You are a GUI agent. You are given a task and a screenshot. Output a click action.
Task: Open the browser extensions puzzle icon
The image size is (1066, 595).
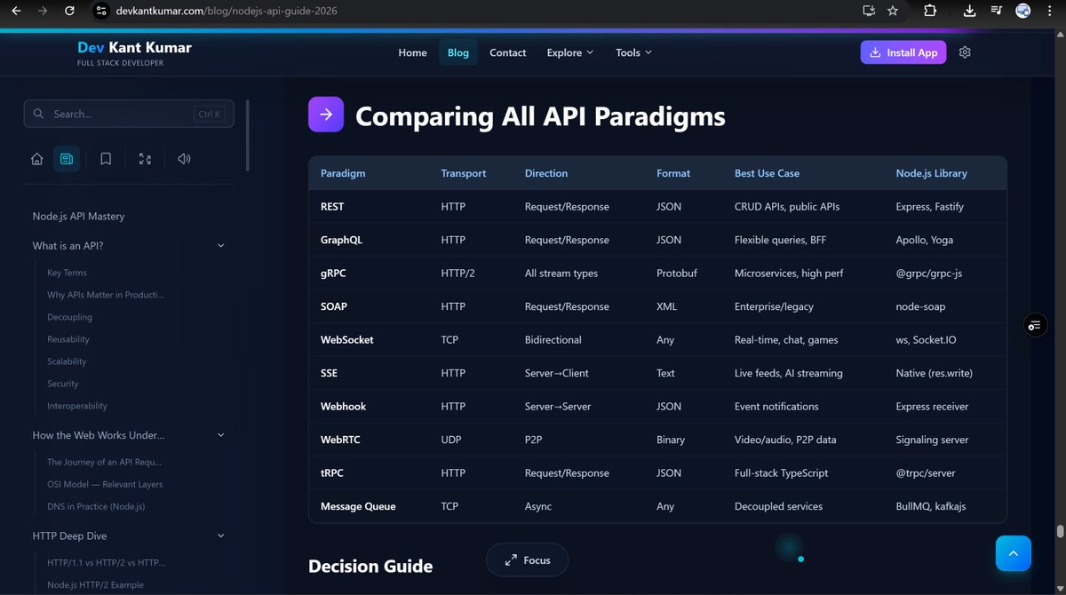pos(930,11)
